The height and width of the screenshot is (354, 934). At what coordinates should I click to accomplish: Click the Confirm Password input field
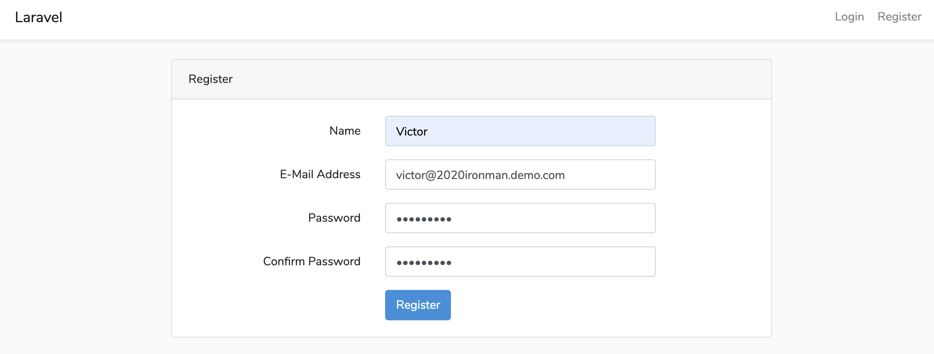point(520,262)
